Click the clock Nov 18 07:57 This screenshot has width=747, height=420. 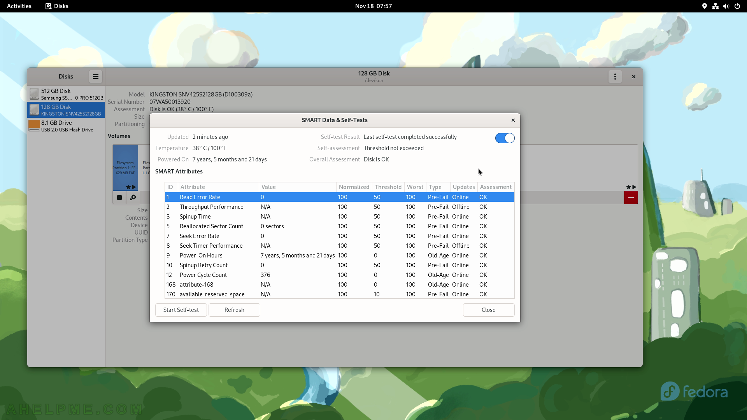[x=373, y=6]
